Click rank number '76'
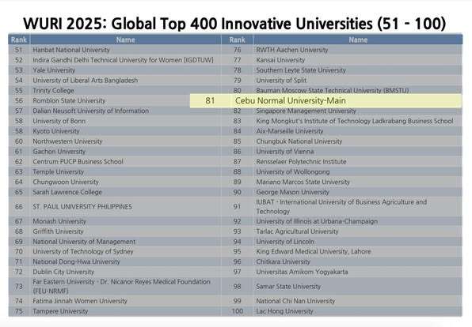Viewport: 472px width, 327px height. 238,50
